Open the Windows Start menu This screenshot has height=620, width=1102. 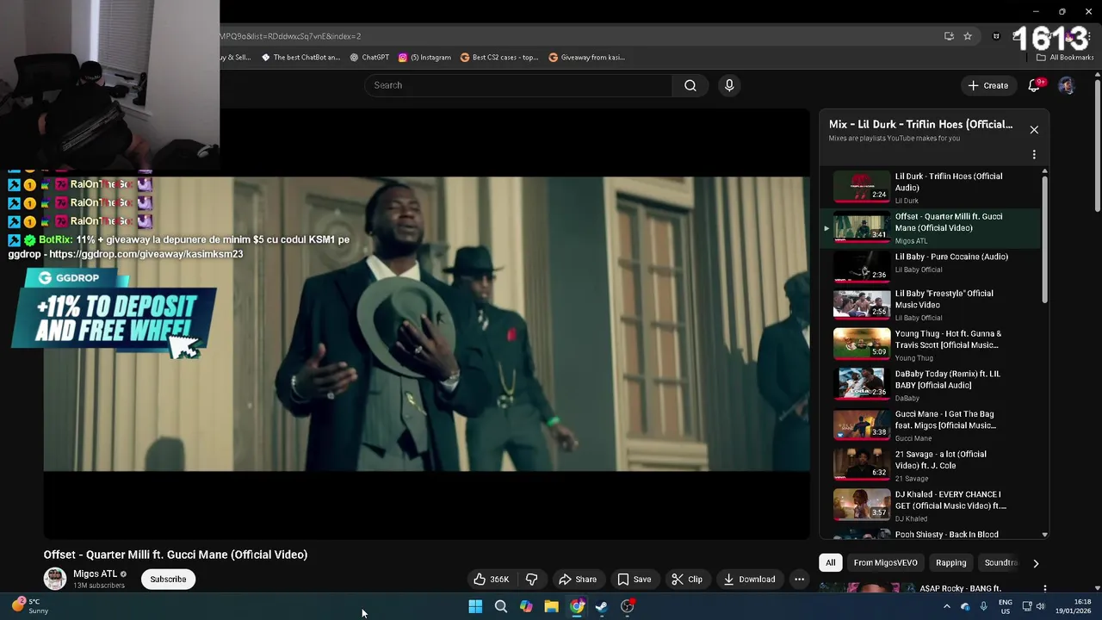pos(475,606)
